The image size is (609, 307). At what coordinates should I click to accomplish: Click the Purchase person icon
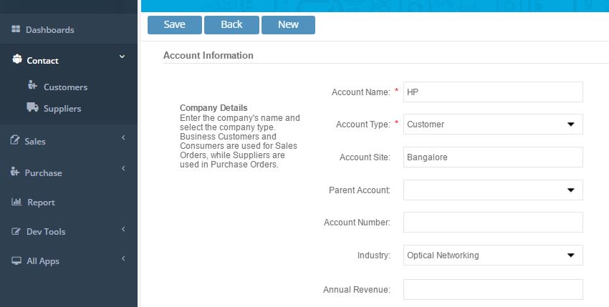pyautogui.click(x=15, y=172)
